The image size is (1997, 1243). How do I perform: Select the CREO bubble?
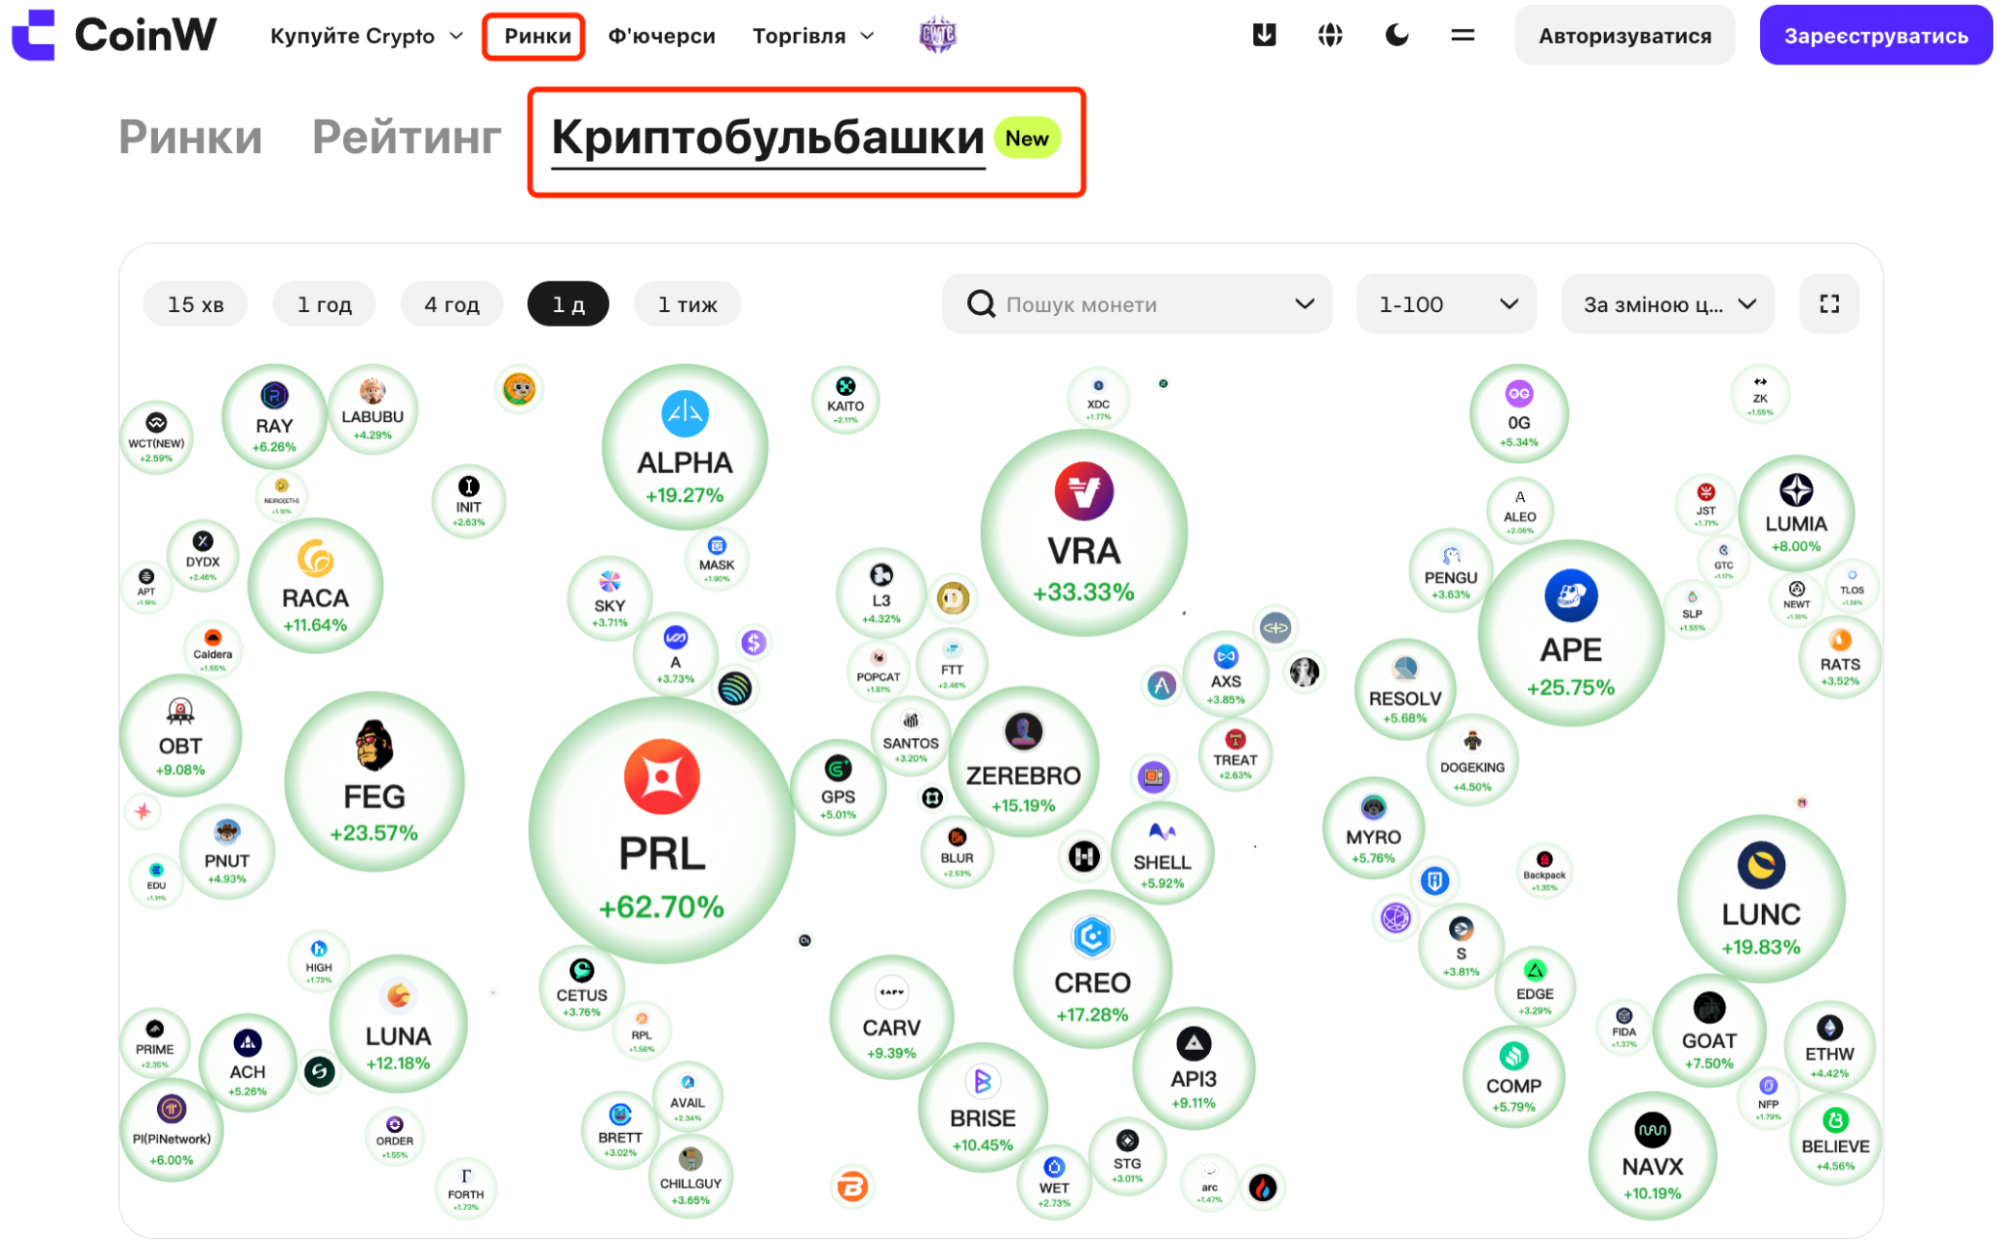point(1092,969)
